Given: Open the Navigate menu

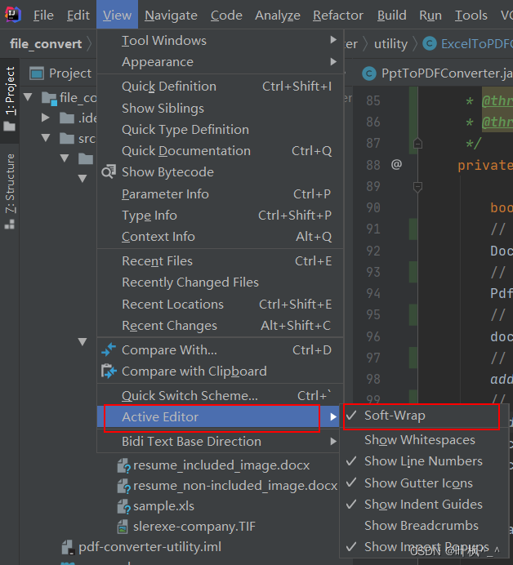Looking at the screenshot, I should click(x=171, y=16).
